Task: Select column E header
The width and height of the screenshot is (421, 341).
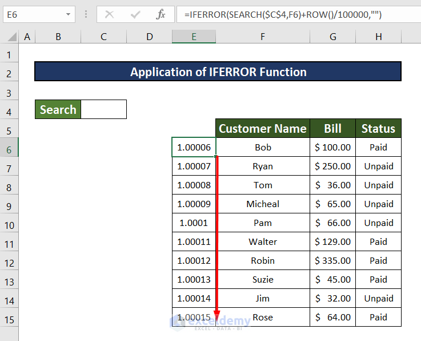Action: click(194, 37)
